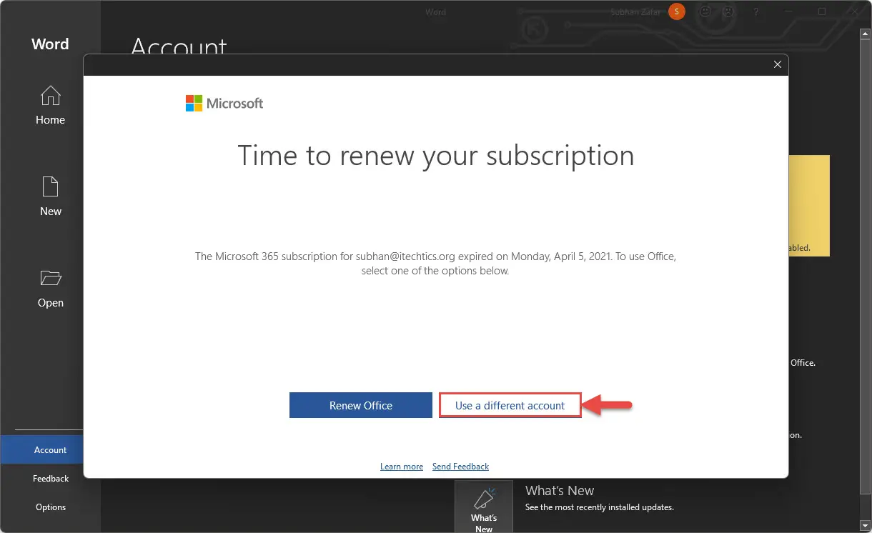
Task: Open the Learn more link
Action: (402, 467)
